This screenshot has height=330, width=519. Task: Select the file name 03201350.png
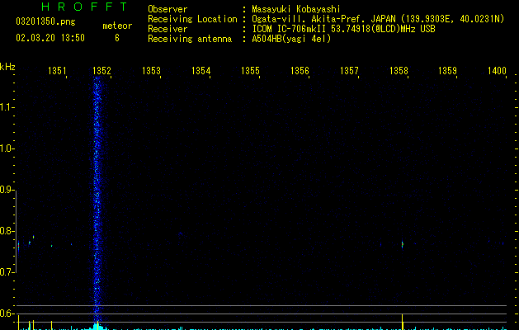pos(45,22)
